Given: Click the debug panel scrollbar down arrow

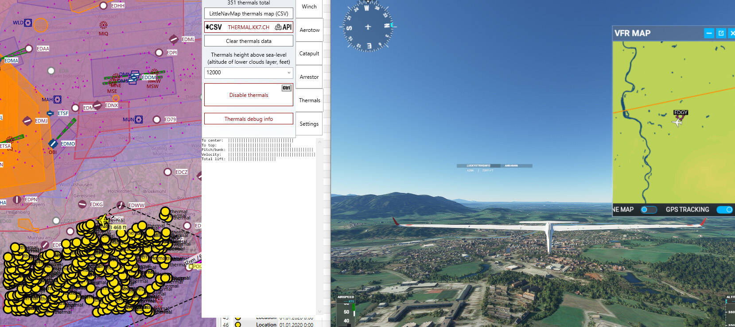Looking at the screenshot, I should coord(319,312).
